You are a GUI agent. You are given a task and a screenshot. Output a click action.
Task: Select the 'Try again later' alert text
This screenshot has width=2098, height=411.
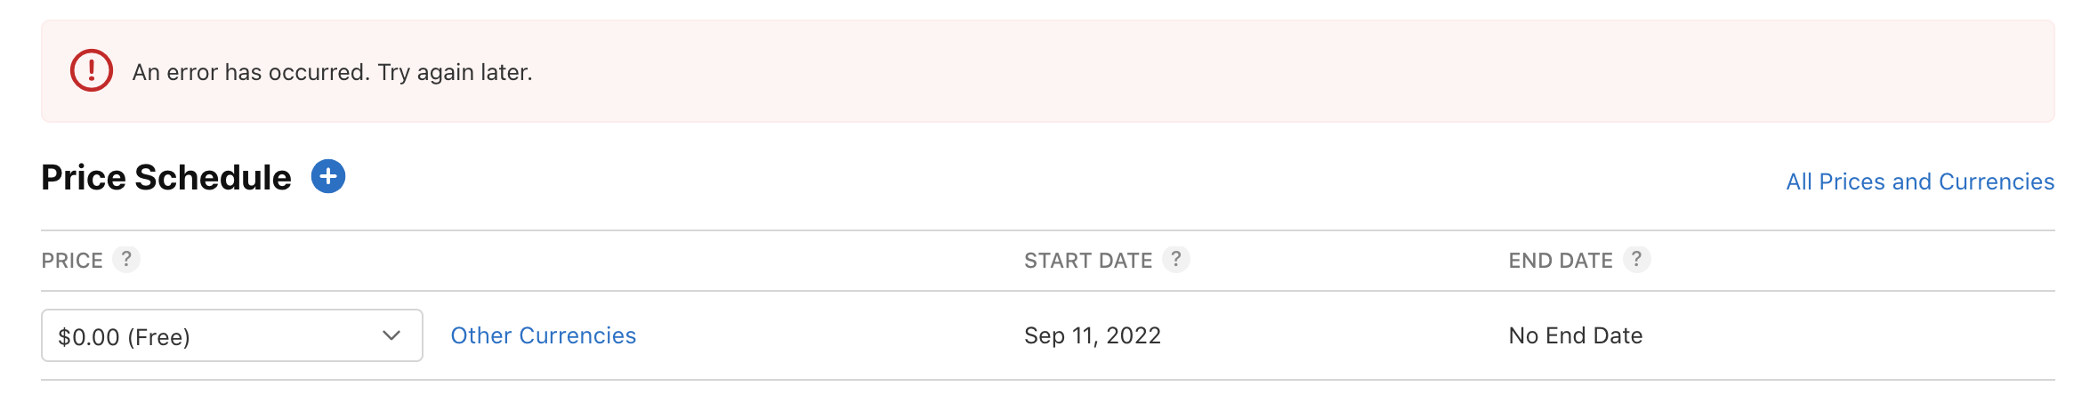click(455, 72)
